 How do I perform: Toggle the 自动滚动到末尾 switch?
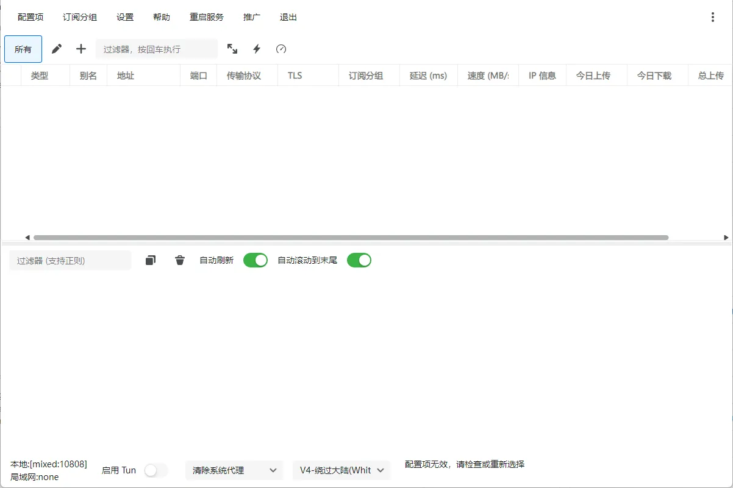pyautogui.click(x=359, y=260)
